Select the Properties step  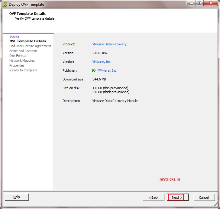tap(17, 65)
